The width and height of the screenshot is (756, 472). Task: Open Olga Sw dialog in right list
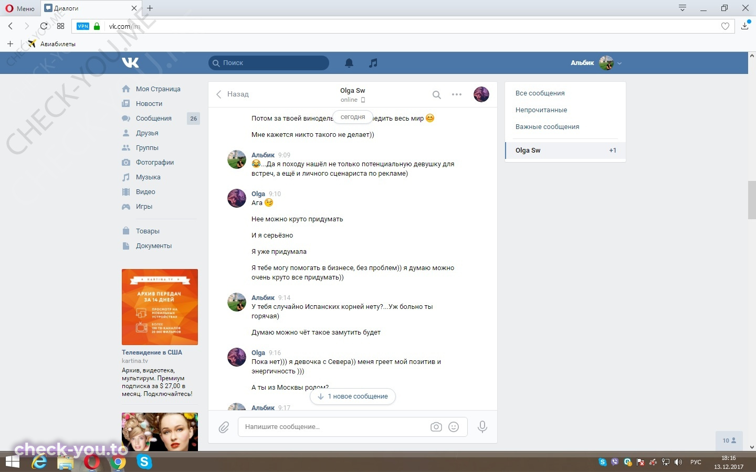(565, 151)
